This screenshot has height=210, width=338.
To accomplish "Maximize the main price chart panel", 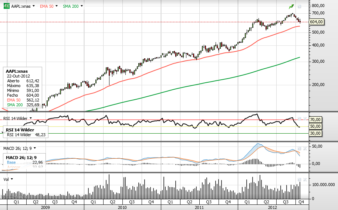I will 299,7.
